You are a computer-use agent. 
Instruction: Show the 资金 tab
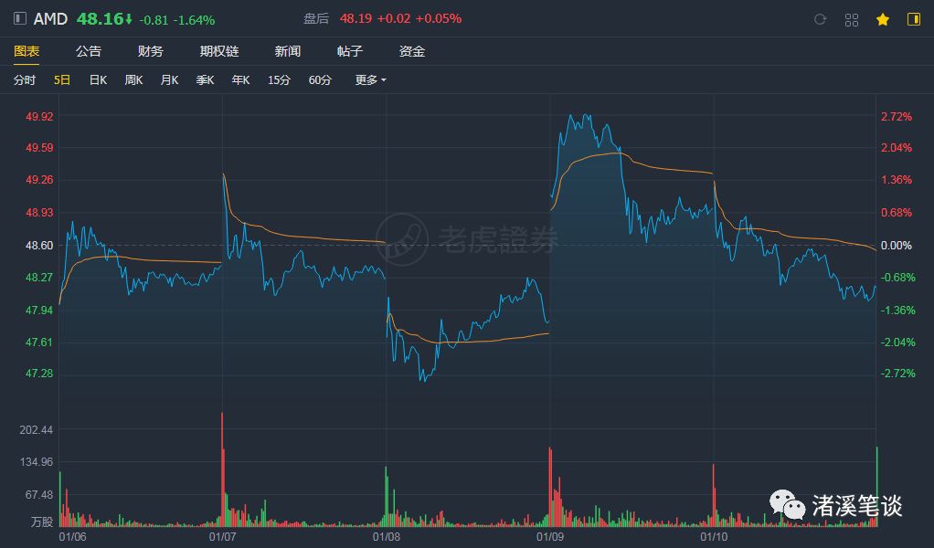pyautogui.click(x=412, y=51)
